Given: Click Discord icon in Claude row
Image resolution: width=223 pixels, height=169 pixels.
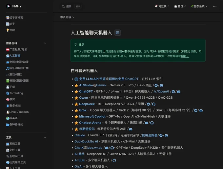Looking at the screenshot, I should (166, 135).
